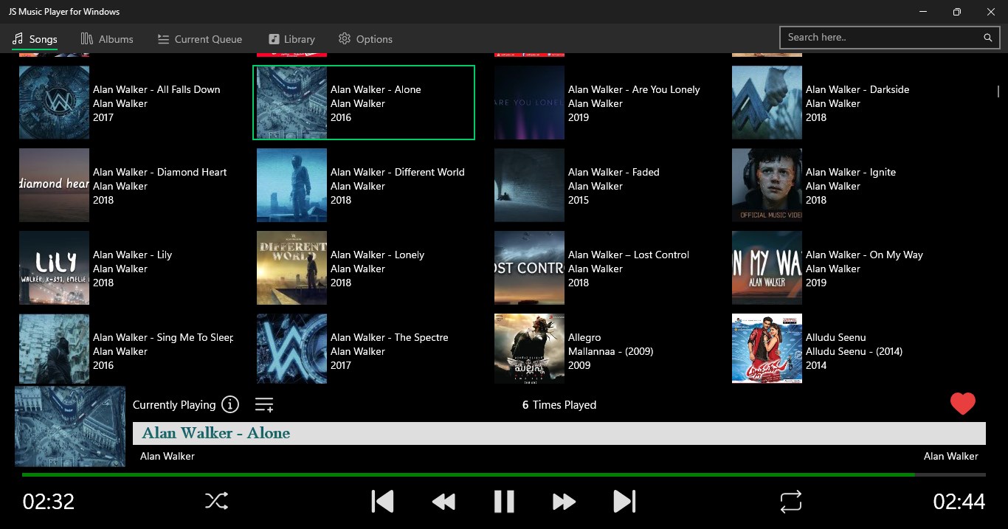Select the Lost Control thumbnail
The width and height of the screenshot is (1008, 529).
529,268
